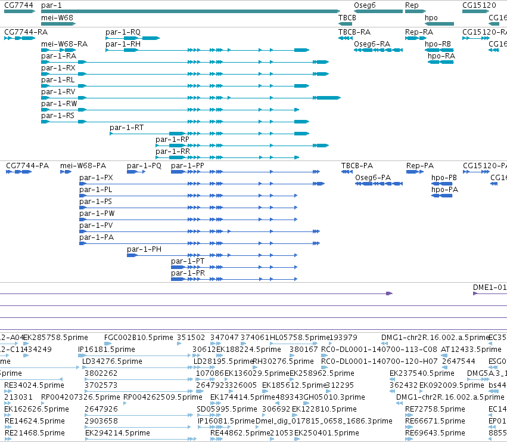
Task: Select EST IP16181.5prime
Action: (107, 350)
